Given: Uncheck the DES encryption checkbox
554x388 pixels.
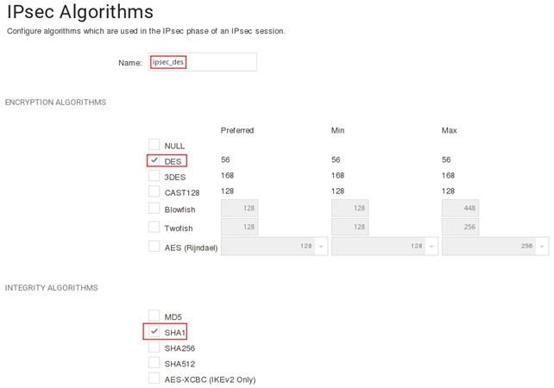Looking at the screenshot, I should (154, 160).
